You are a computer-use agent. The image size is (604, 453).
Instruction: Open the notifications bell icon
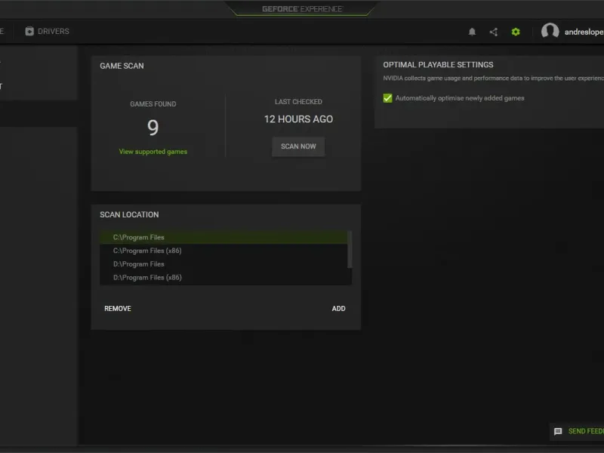click(472, 32)
